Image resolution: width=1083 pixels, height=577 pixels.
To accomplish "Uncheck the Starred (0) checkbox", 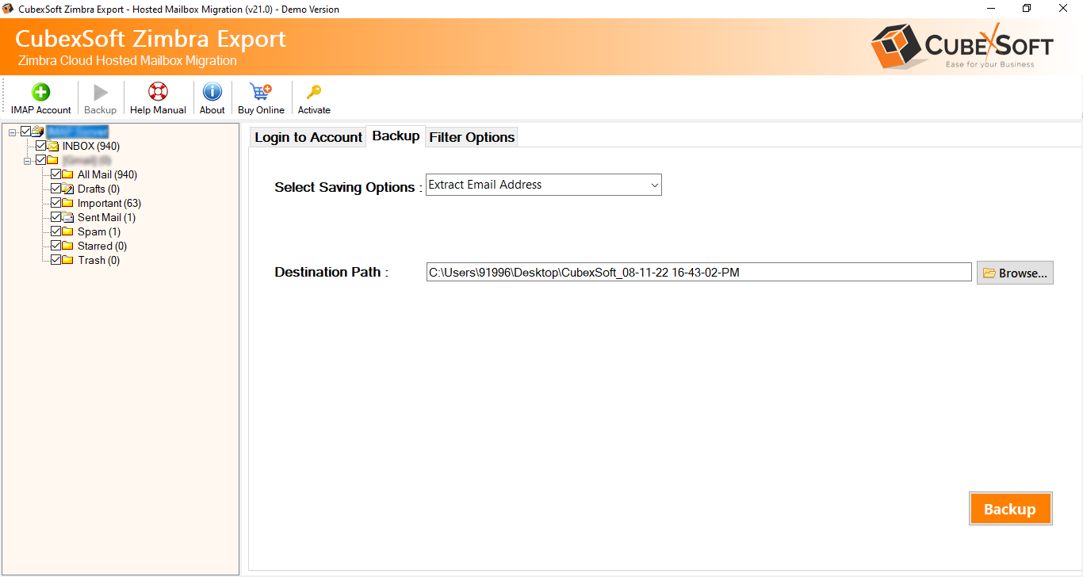I will (55, 246).
